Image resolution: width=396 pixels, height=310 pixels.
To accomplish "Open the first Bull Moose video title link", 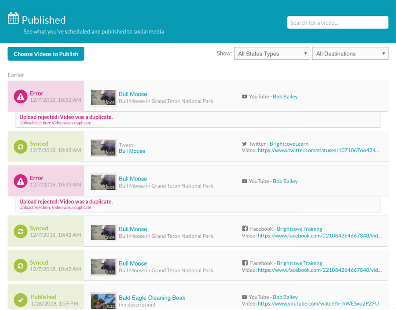I will pyautogui.click(x=133, y=94).
